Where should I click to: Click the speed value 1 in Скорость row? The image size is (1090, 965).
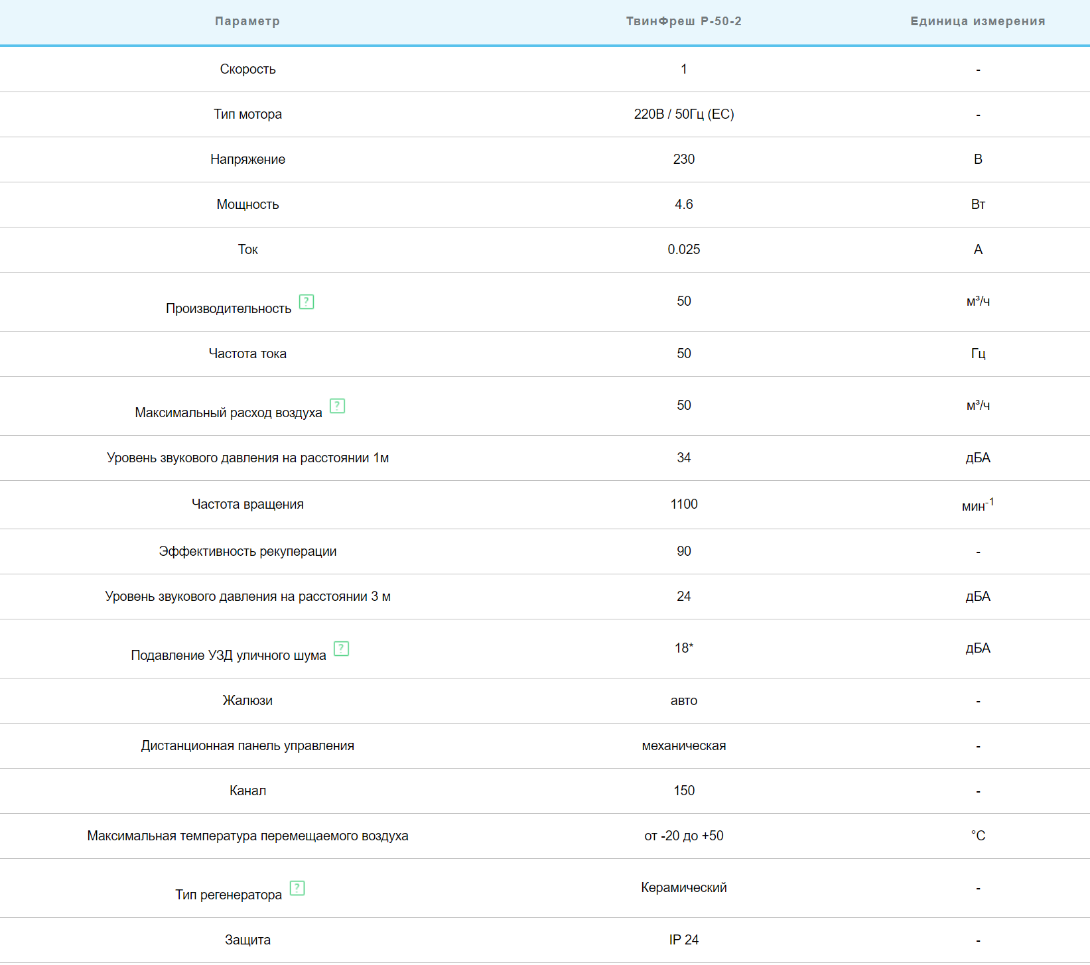tap(684, 69)
